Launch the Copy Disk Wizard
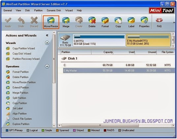The width and height of the screenshot is (177, 139). [x=22, y=54]
